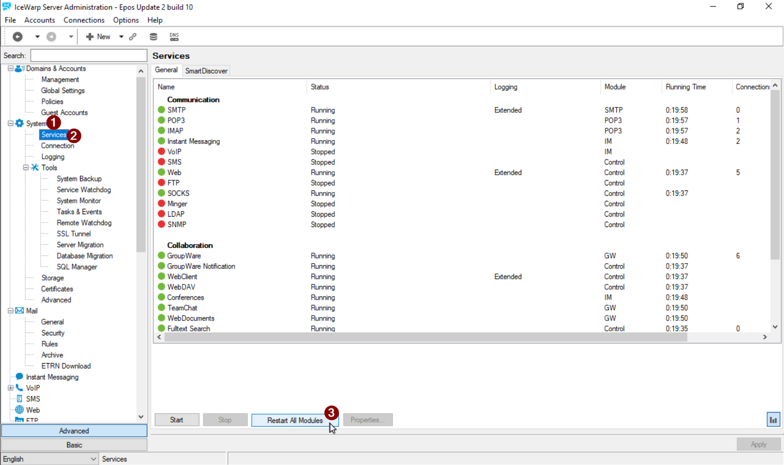Click the link chain toolbar icon
This screenshot has height=465, width=784.
tap(133, 37)
